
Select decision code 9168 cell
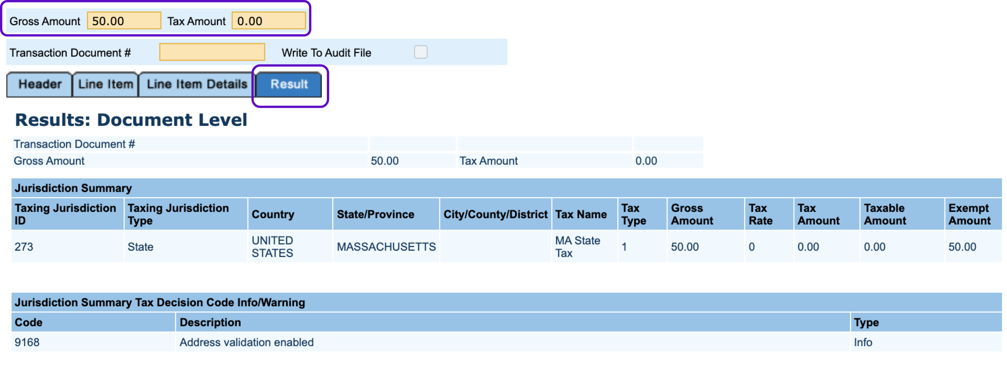(x=27, y=342)
